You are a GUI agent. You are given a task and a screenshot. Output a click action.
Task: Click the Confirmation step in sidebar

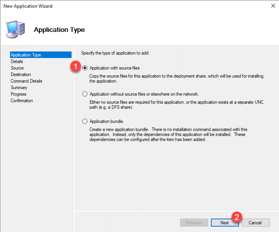(x=22, y=101)
